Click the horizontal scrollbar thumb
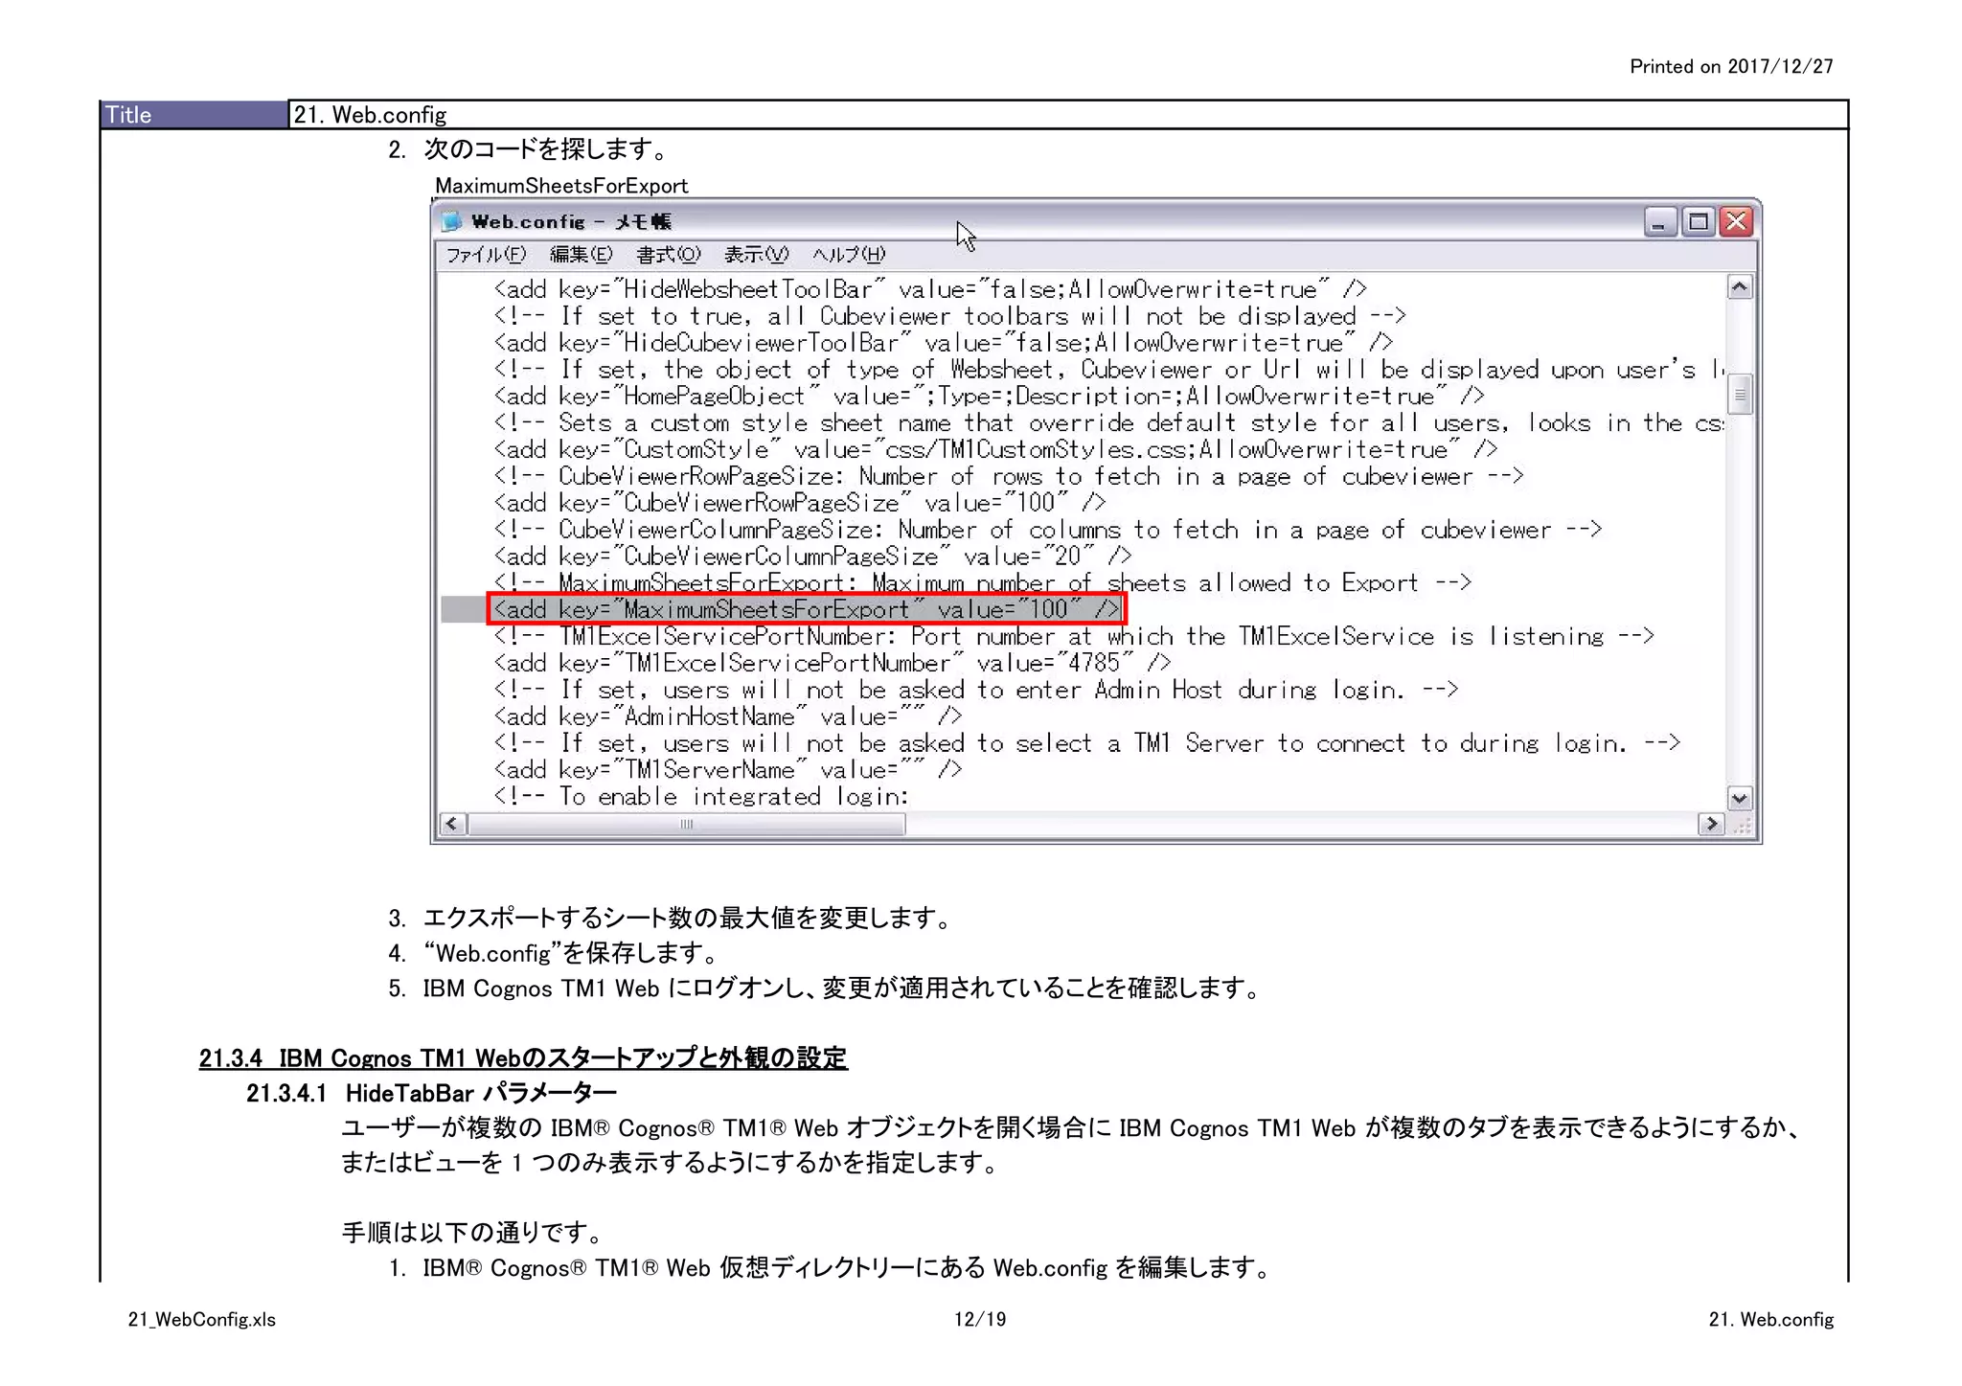 [x=686, y=824]
